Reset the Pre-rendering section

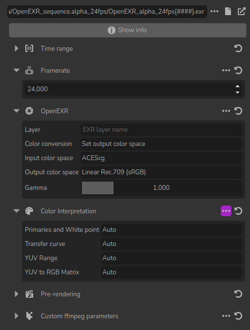pos(238,294)
